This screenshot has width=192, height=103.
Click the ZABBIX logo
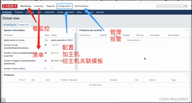click(10, 6)
